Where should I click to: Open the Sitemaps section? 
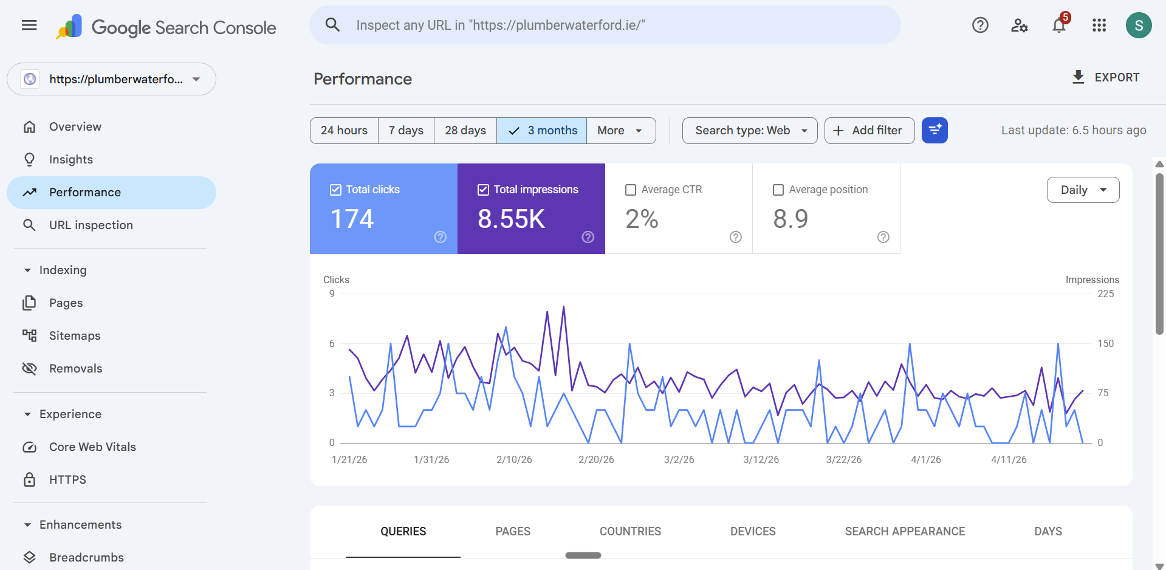click(x=75, y=335)
